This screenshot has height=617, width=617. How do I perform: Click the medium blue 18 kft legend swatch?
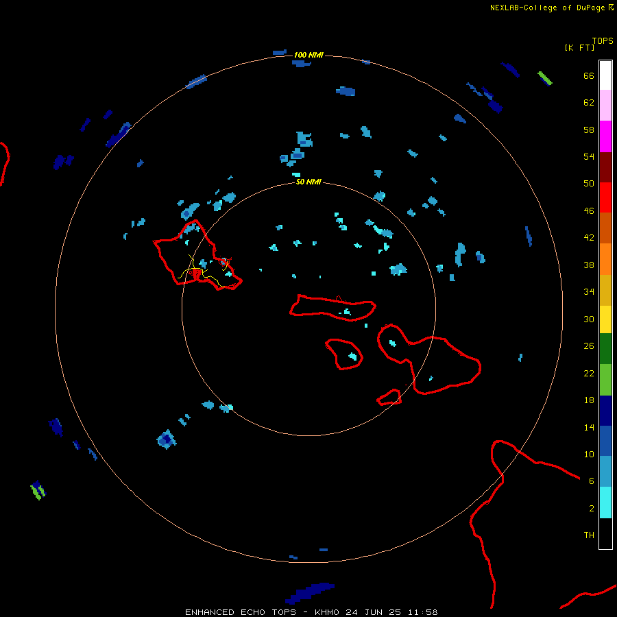pyautogui.click(x=605, y=441)
